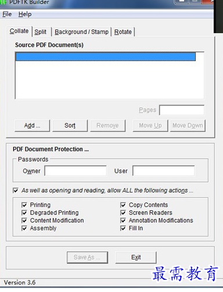Toggle the Copy Contents checkbox
223x292 pixels.
pos(123,205)
